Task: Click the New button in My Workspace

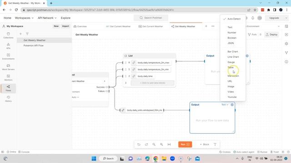Action: (x=56, y=26)
